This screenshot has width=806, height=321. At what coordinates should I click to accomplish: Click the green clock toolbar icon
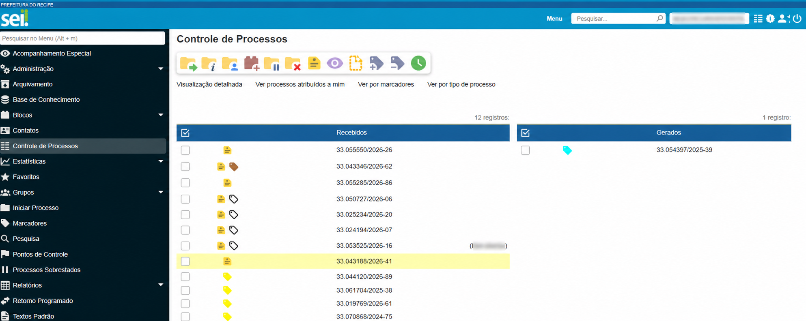(418, 63)
